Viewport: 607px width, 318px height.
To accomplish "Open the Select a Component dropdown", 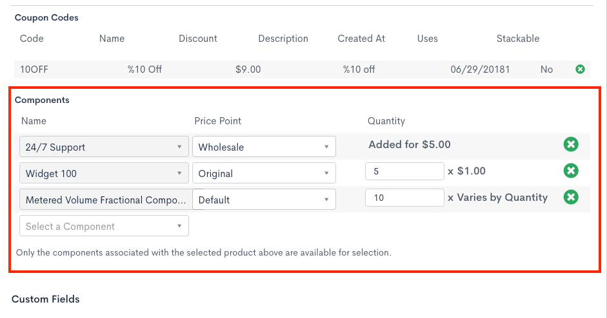I will click(x=104, y=226).
